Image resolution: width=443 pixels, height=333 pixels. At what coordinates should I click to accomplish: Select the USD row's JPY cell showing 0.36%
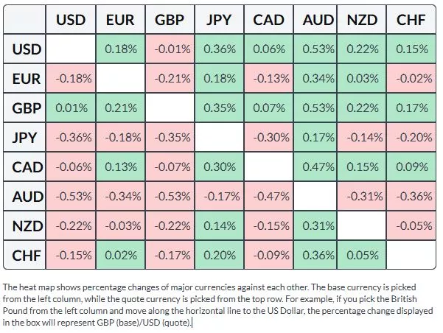(x=220, y=51)
